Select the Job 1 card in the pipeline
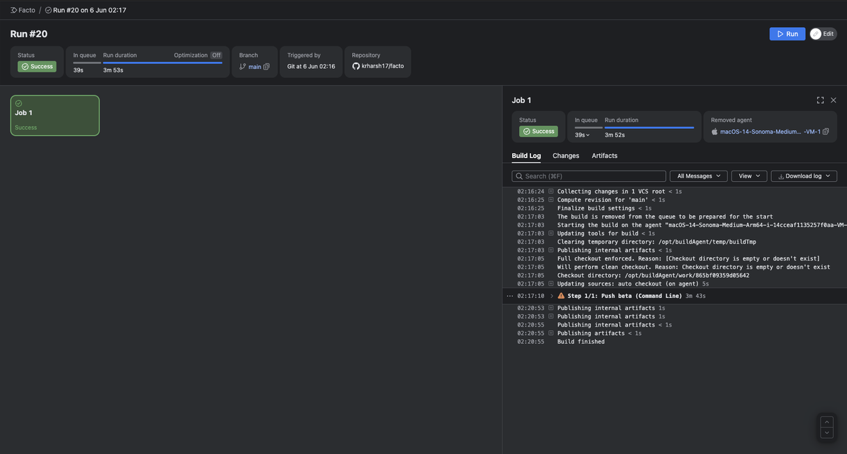The height and width of the screenshot is (454, 847). [x=55, y=116]
